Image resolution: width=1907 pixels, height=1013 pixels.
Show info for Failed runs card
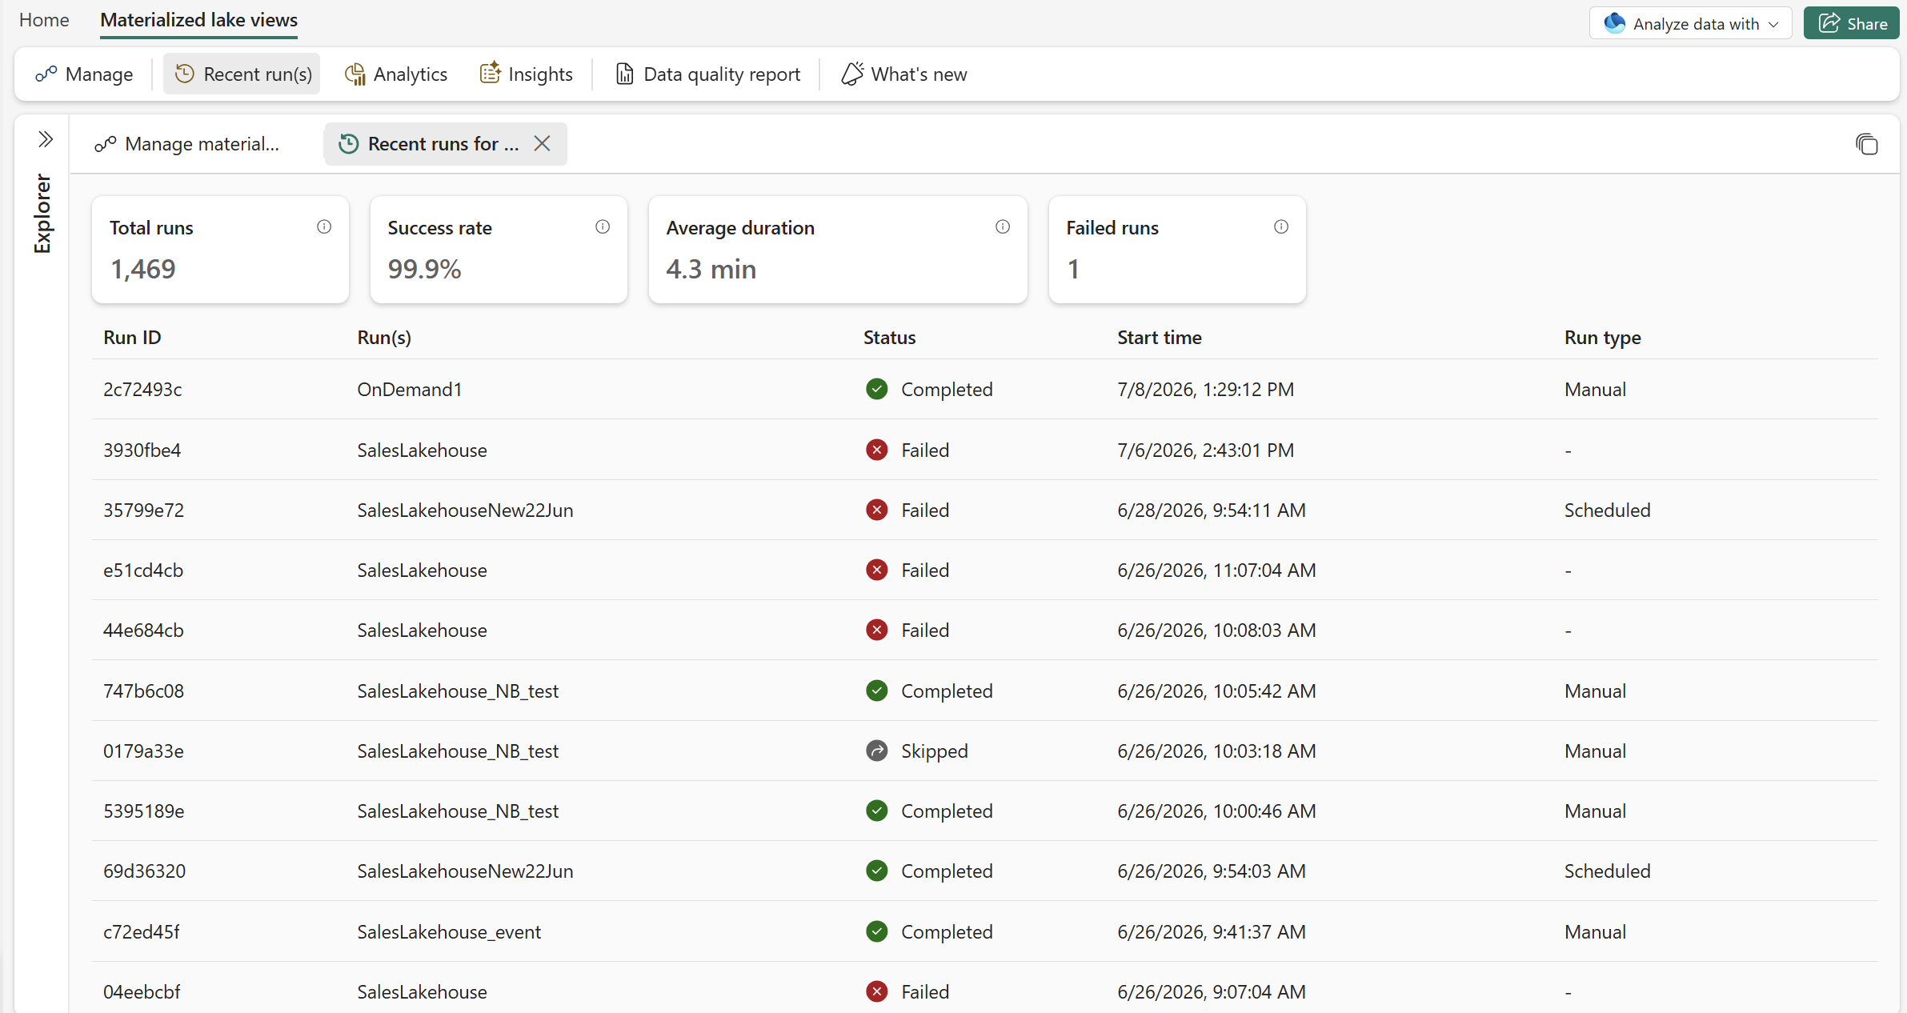click(x=1281, y=227)
